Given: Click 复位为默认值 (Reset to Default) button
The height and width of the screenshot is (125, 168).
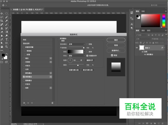Looking at the screenshot, I should point(88,70).
